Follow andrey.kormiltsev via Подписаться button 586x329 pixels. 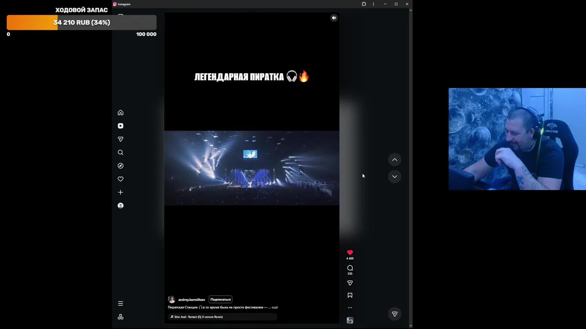221,299
